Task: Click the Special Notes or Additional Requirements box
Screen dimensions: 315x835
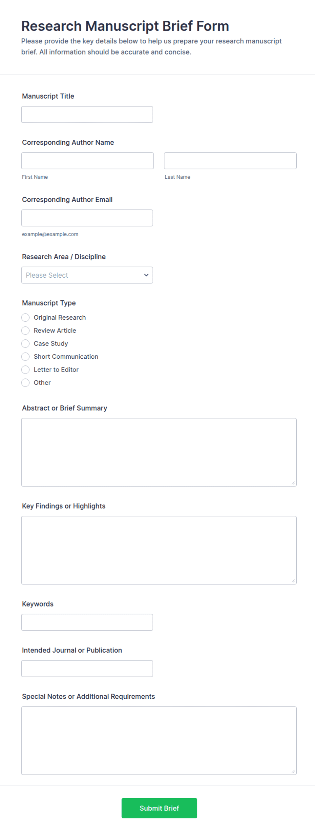Action: click(159, 741)
